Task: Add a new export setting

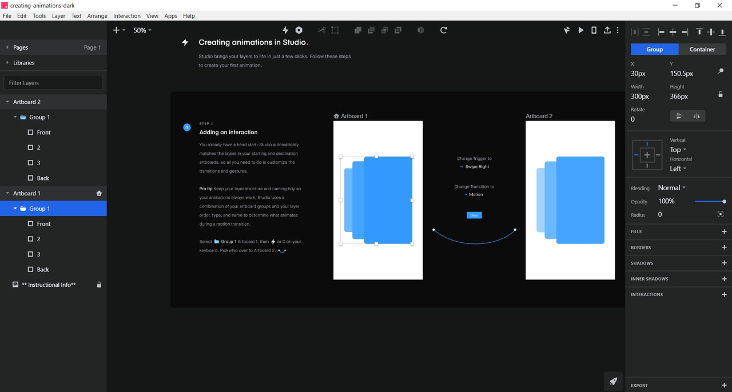Action: 724,385
